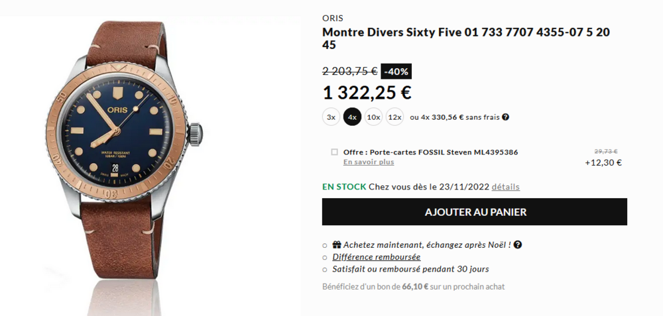Tick the FOSSIL Porte-cartes offer checkbox

pos(334,152)
